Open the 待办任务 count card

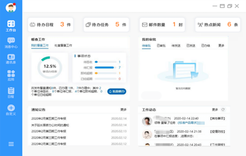coord(106,25)
